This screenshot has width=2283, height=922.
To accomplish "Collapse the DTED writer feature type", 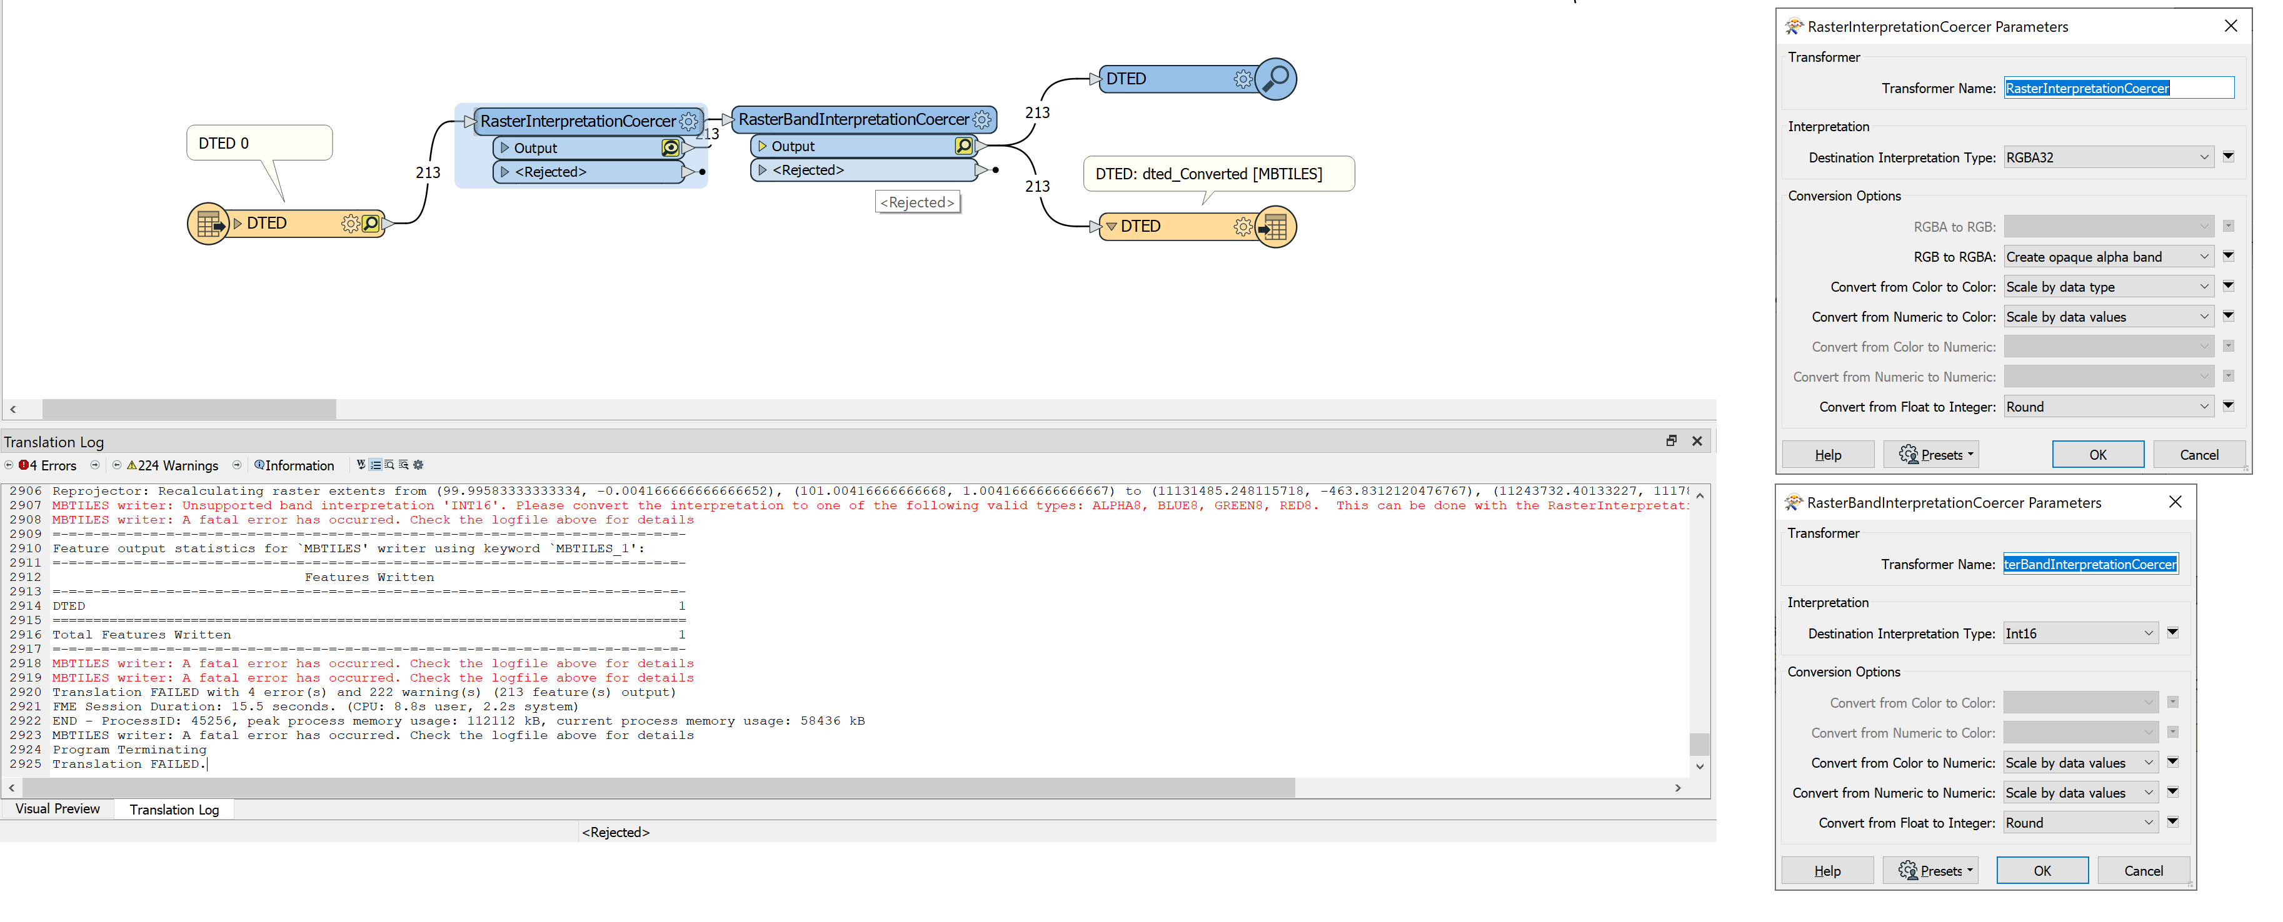I will click(x=1110, y=227).
